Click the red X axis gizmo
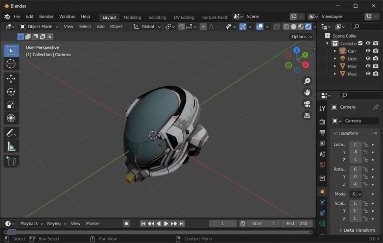 [x=305, y=65]
